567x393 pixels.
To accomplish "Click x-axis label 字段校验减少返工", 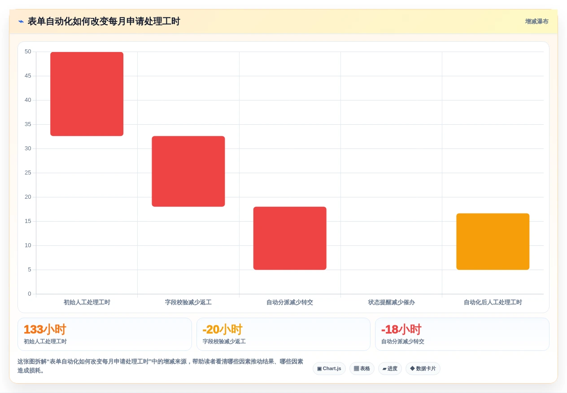I will [188, 302].
